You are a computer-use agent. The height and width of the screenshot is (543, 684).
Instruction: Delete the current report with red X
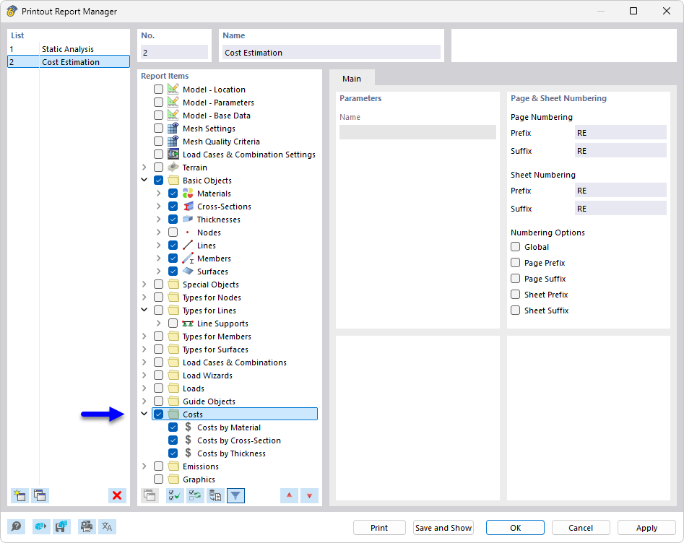pyautogui.click(x=117, y=495)
